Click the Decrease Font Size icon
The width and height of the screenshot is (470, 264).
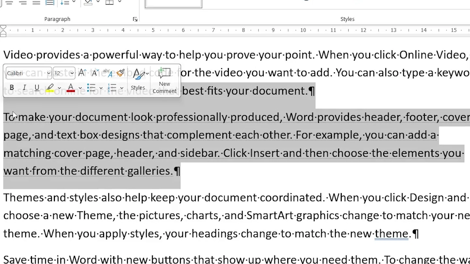click(95, 73)
